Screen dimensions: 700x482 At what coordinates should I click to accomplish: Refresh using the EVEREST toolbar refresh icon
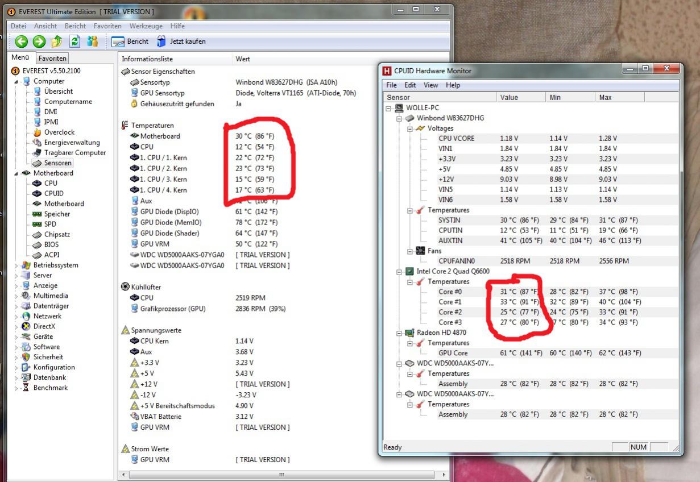(74, 41)
